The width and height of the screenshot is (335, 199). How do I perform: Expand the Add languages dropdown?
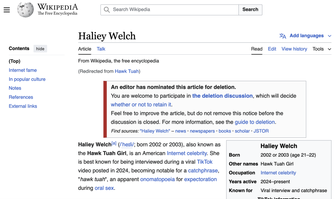[x=306, y=36]
